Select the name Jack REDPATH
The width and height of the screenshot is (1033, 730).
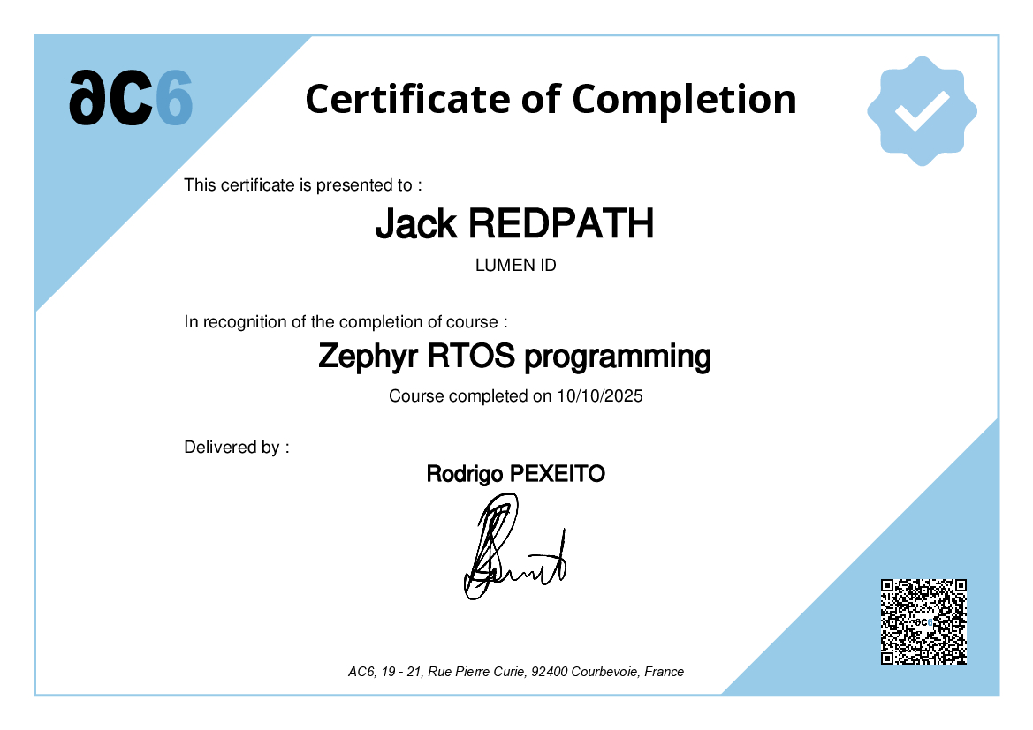tap(514, 223)
